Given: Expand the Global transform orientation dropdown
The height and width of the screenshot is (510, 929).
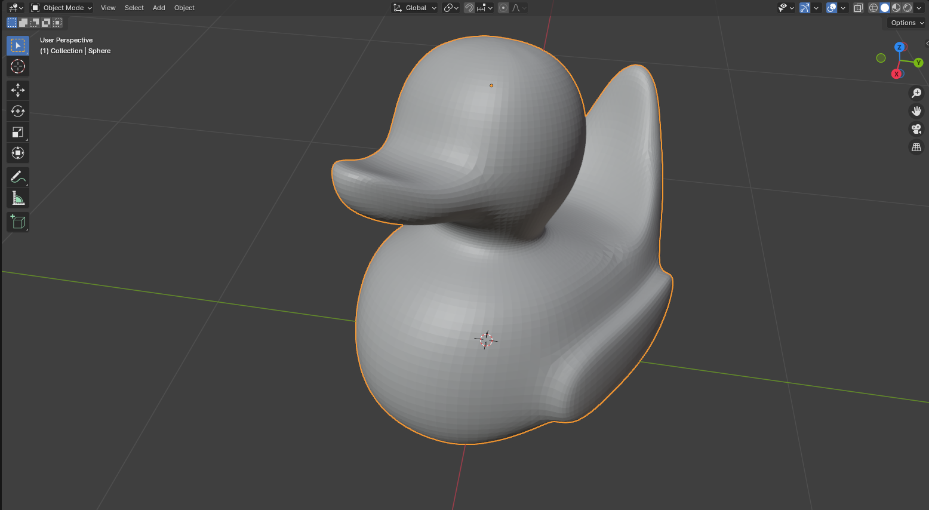Looking at the screenshot, I should 415,8.
